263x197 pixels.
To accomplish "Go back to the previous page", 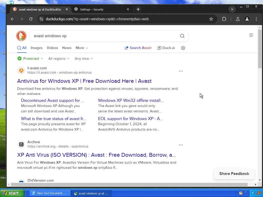I will pyautogui.click(x=12, y=19).
